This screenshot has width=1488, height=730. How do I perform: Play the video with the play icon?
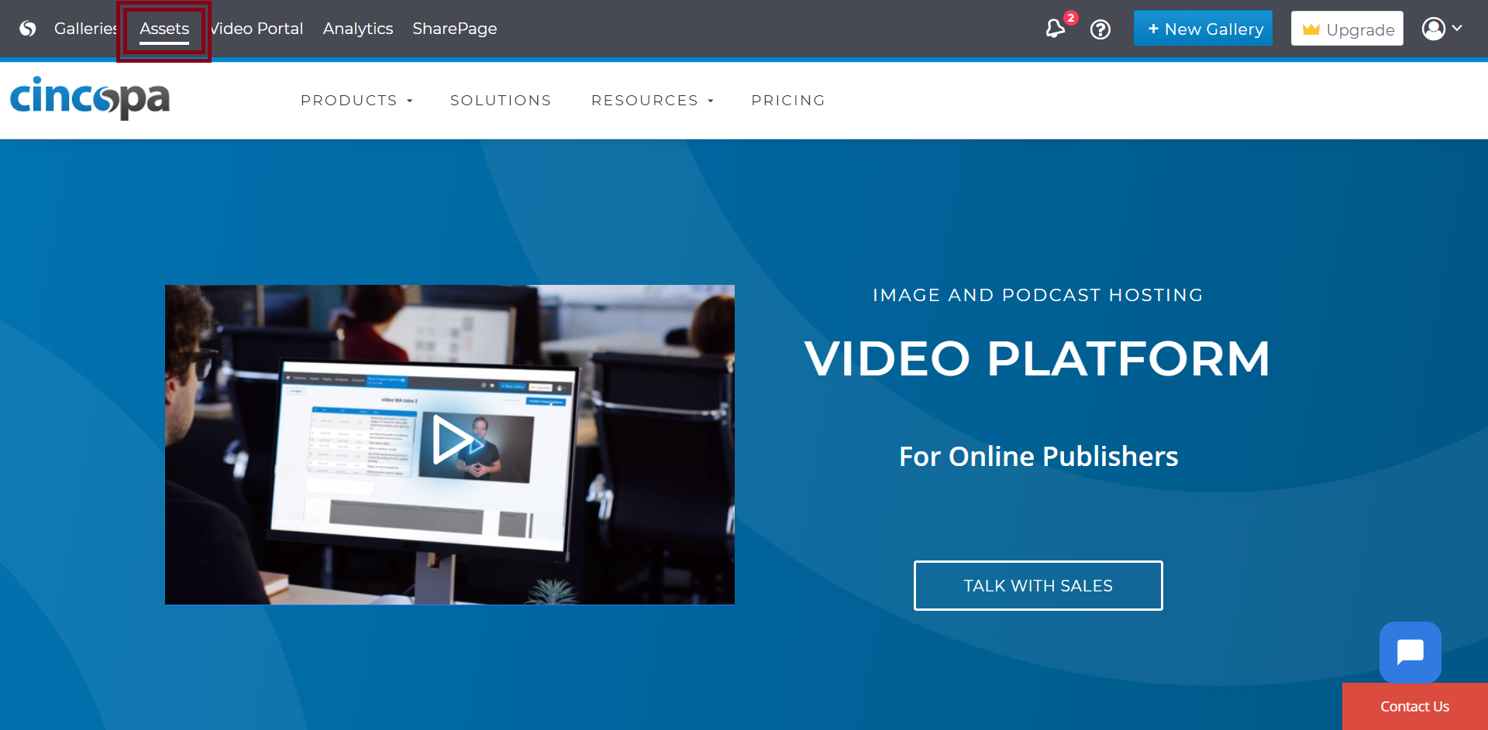coord(453,440)
